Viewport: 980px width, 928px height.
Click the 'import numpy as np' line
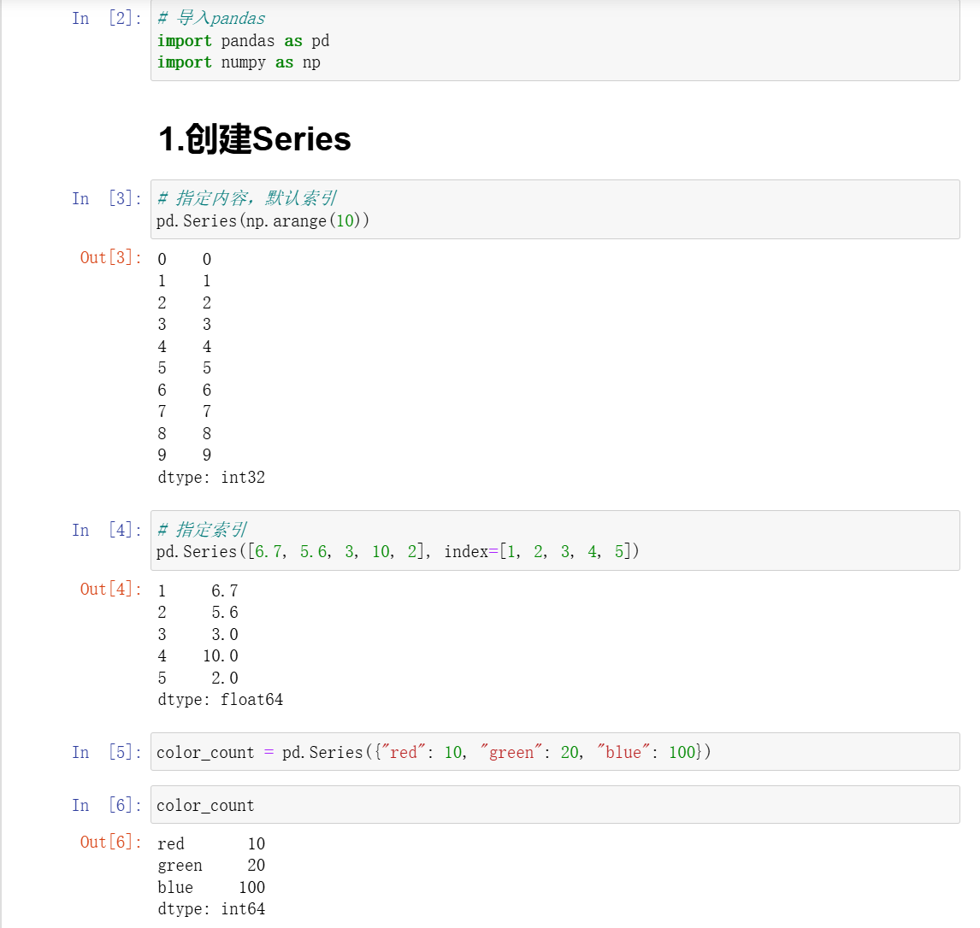(x=239, y=62)
